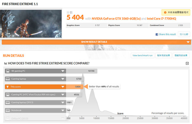Click the orange warning icon in the driver notice
Screen dimensions: 192x124
(x=165, y=13)
